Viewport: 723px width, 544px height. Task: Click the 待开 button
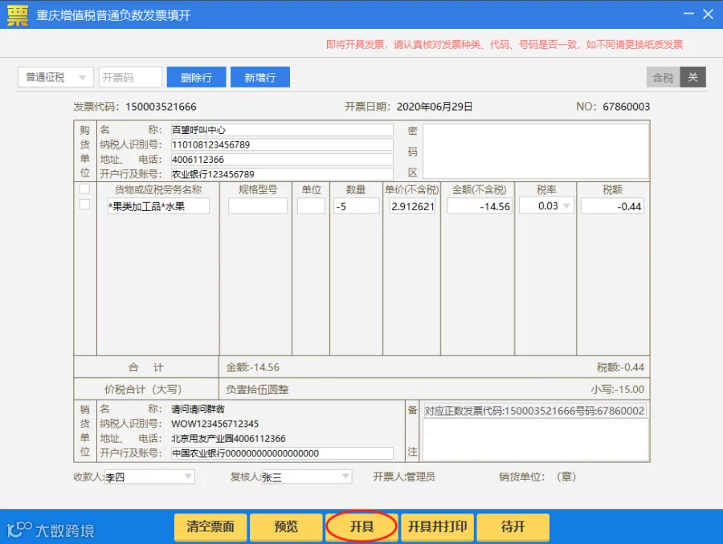tap(513, 526)
